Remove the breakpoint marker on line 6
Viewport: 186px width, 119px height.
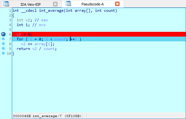3,34
